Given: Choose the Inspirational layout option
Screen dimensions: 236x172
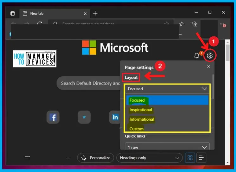Looking at the screenshot, I should (167, 110).
